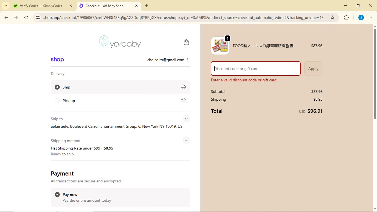
Task: Click the shipping address text line
Action: pyautogui.click(x=117, y=126)
